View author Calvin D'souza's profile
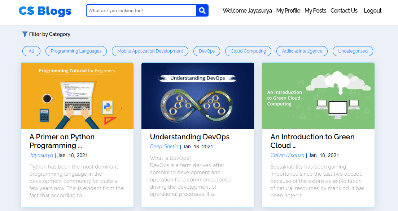The width and height of the screenshot is (398, 211). (x=287, y=155)
